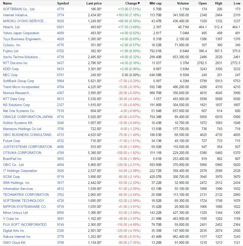The width and height of the screenshot is (243, 246).
Task: Open FUJI SOFT INCORPORATED link
Action: tap(25, 225)
